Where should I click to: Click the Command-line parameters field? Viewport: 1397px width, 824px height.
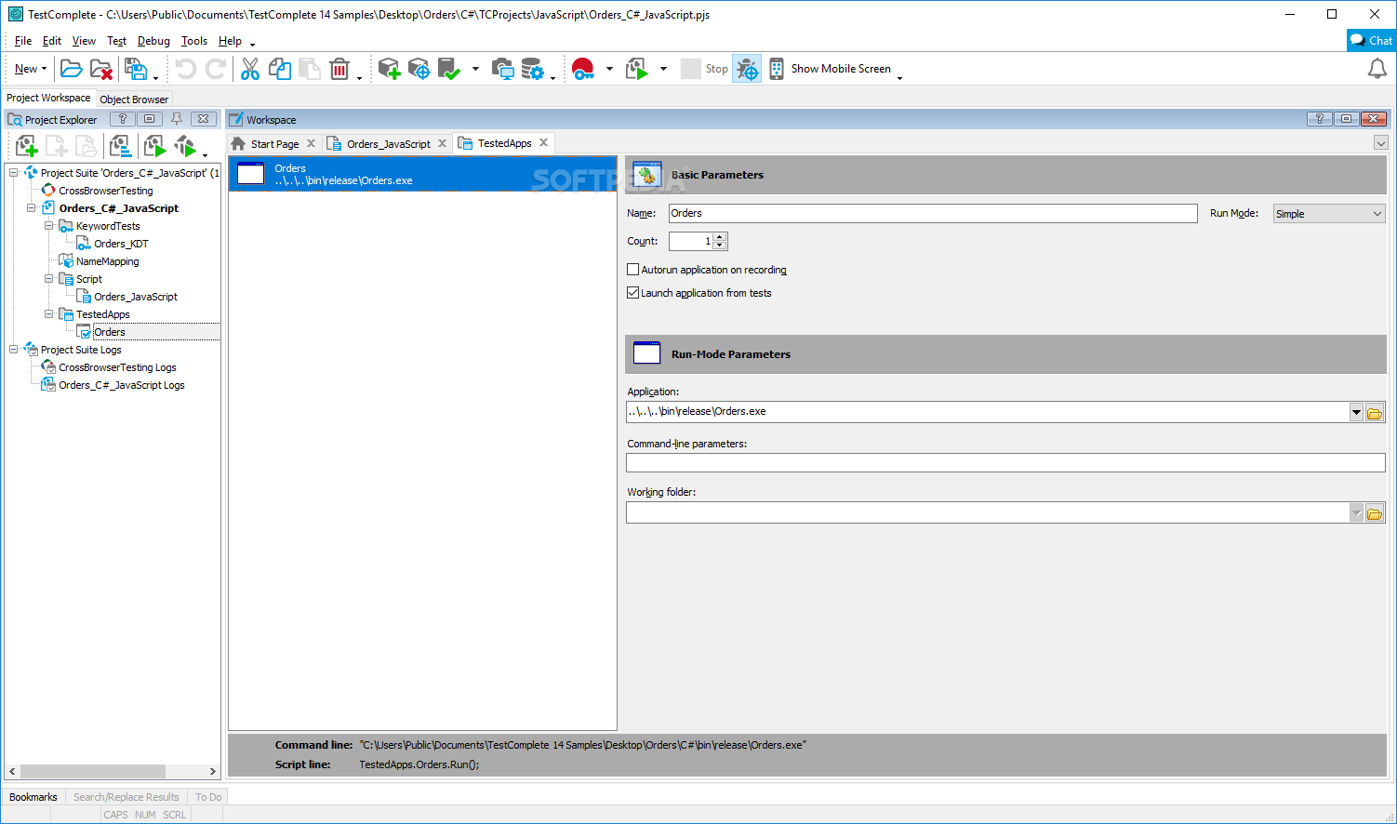[1005, 462]
